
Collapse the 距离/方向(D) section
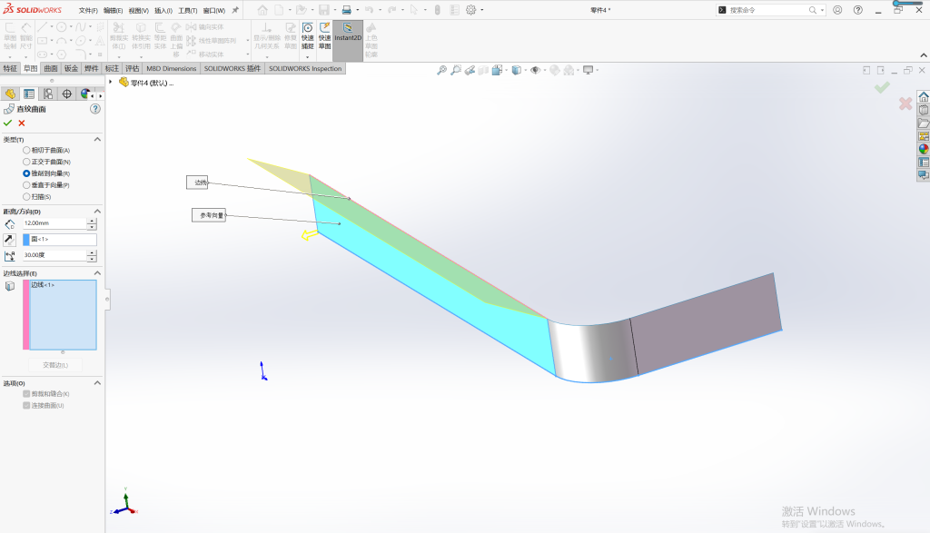pyautogui.click(x=97, y=211)
